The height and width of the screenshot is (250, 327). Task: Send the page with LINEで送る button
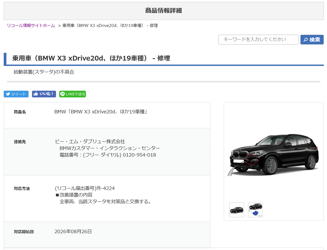point(72,94)
